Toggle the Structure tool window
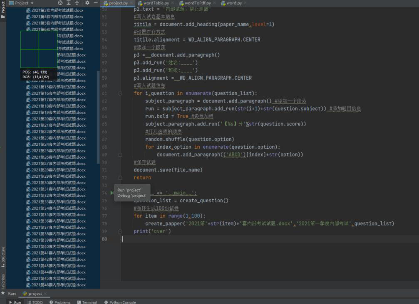419x304 pixels. (3, 257)
